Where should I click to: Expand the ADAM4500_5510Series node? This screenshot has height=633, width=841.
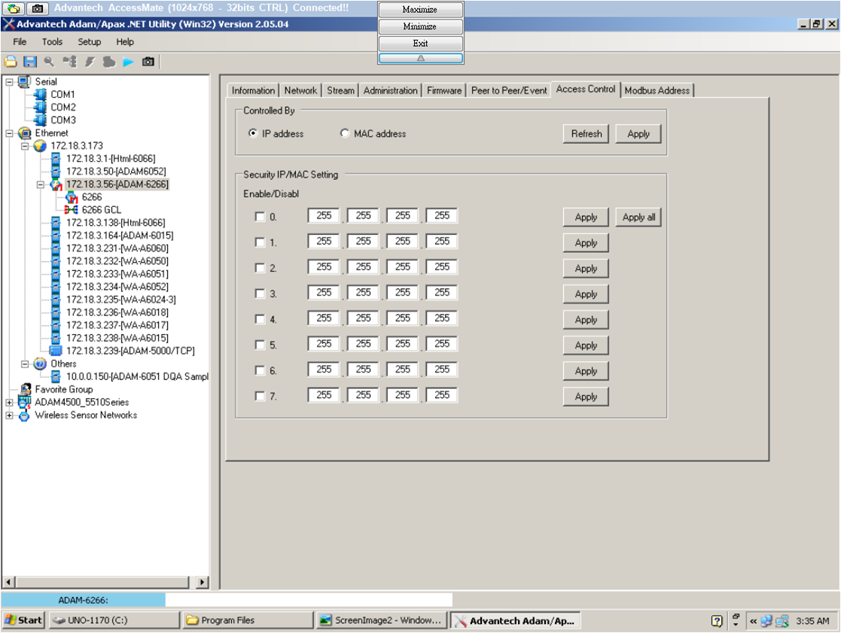click(x=9, y=403)
